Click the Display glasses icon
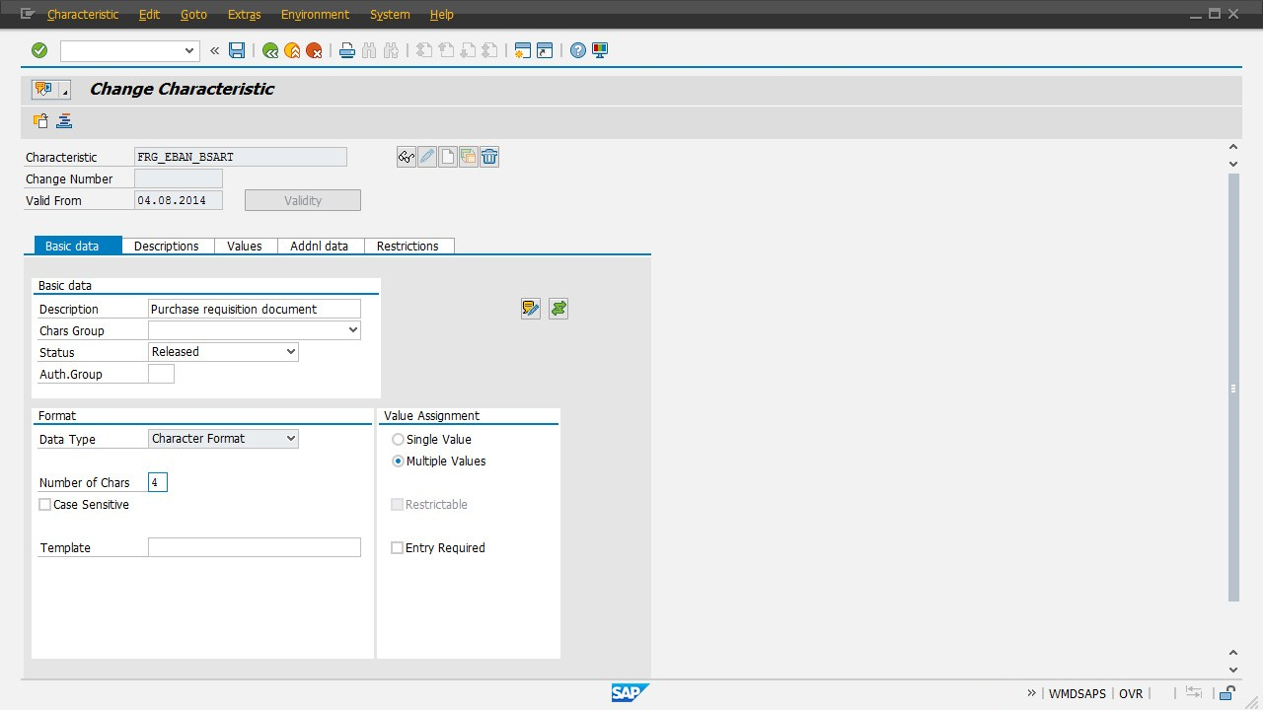This screenshot has height=710, width=1263. coord(406,157)
